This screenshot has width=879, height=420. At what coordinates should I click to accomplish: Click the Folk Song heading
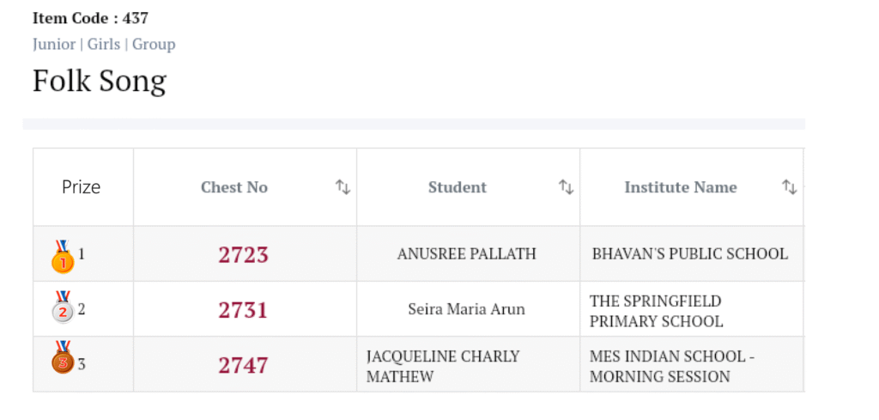(100, 81)
